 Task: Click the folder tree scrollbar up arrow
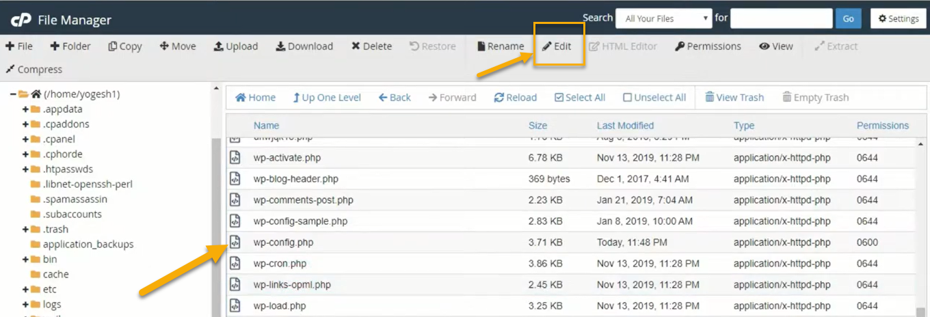pos(217,89)
